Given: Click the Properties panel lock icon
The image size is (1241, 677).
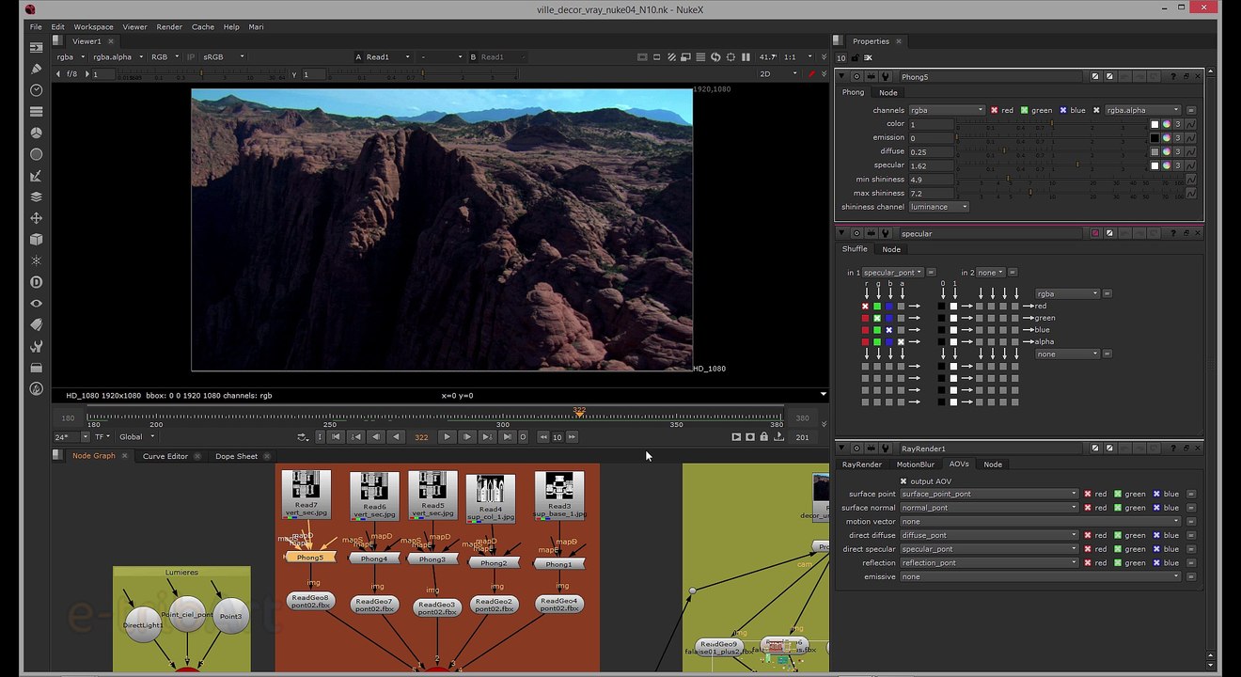Looking at the screenshot, I should point(854,58).
